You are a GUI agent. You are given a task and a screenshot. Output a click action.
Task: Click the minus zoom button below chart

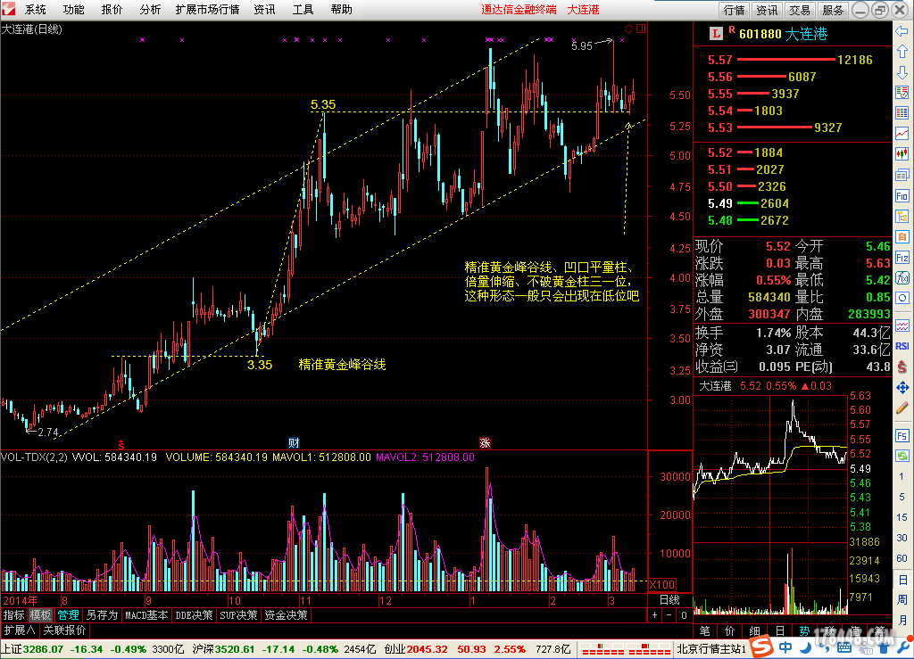[669, 614]
